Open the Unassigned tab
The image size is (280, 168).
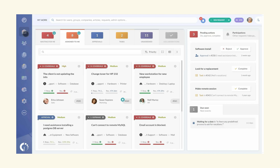pos(147,37)
